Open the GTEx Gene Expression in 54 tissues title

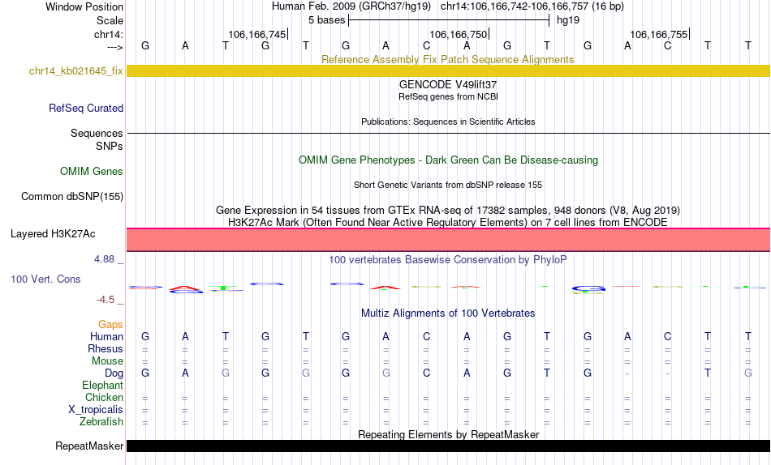(x=447, y=210)
